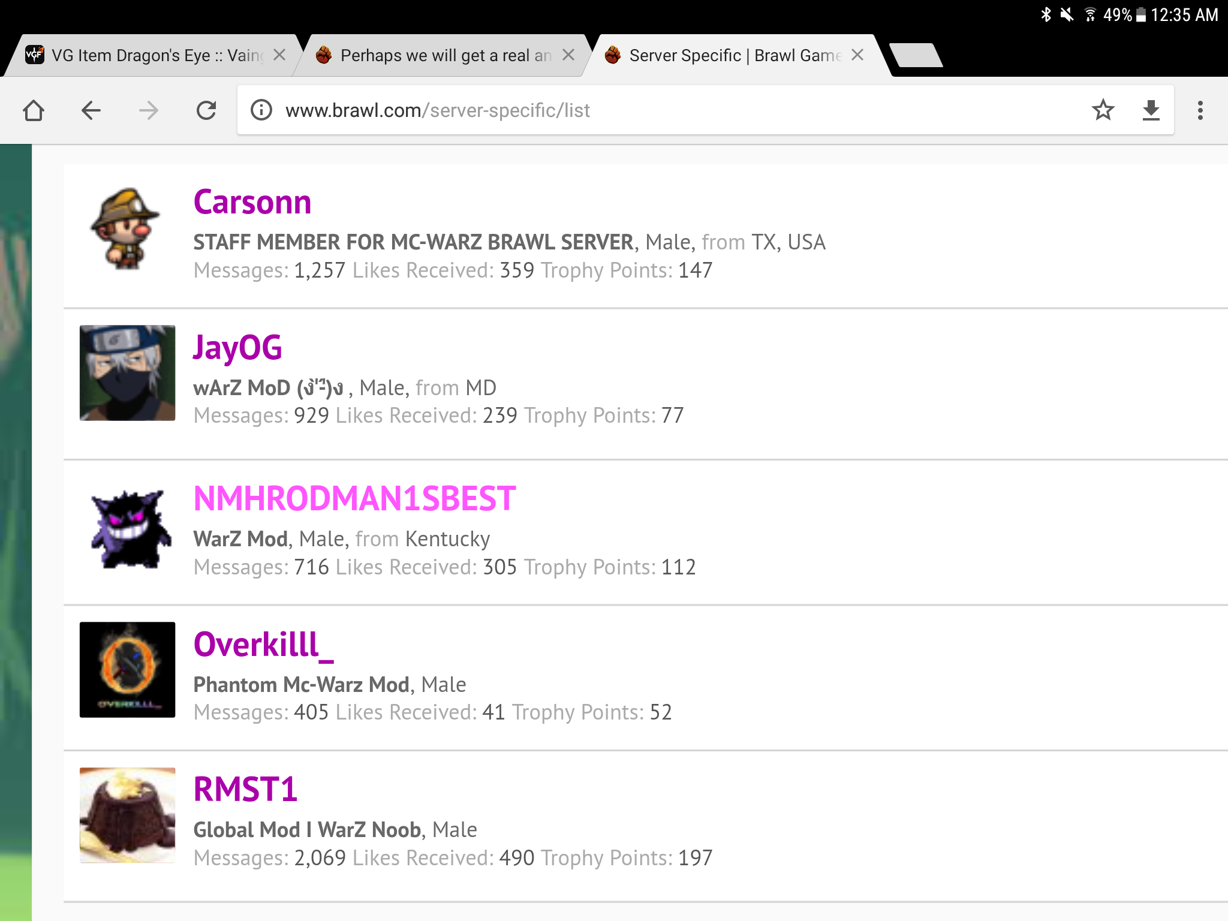Click Overkilll_'s flaming avatar thumbnail

point(128,670)
